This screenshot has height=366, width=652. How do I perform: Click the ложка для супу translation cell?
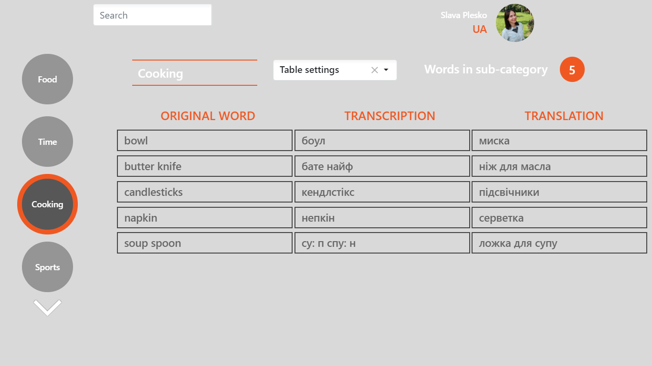click(559, 243)
